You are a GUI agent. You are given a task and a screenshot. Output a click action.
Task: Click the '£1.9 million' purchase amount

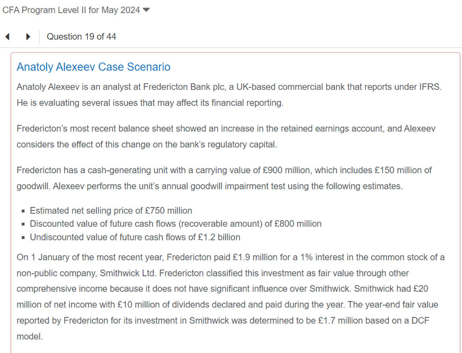tap(246, 257)
